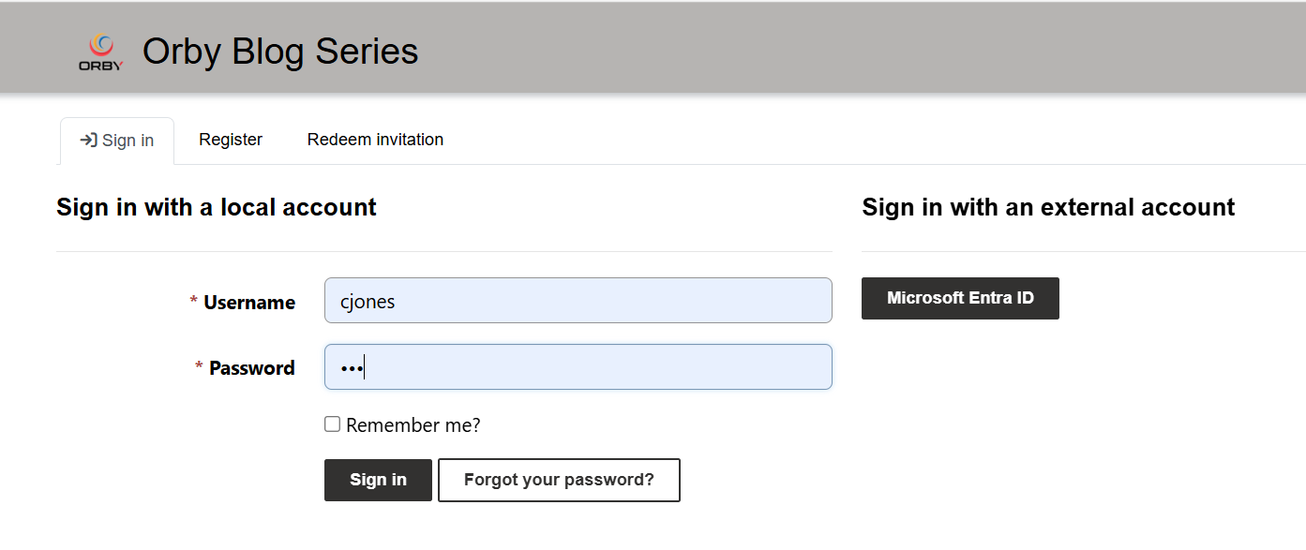The height and width of the screenshot is (550, 1306).
Task: Click the red asterisk beside Password
Action: (x=199, y=366)
